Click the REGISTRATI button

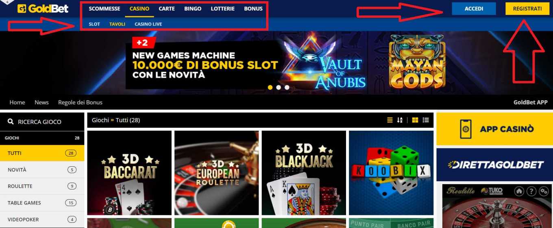click(527, 9)
